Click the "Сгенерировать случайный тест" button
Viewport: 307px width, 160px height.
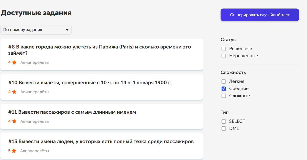(259, 15)
